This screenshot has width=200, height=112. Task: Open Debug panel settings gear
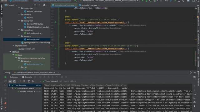(190, 72)
